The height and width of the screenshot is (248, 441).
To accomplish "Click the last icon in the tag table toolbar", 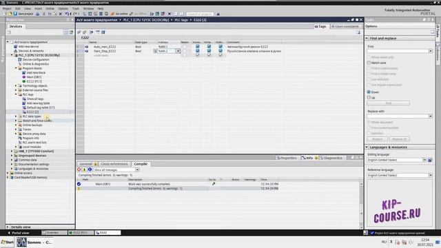I will coord(103,32).
